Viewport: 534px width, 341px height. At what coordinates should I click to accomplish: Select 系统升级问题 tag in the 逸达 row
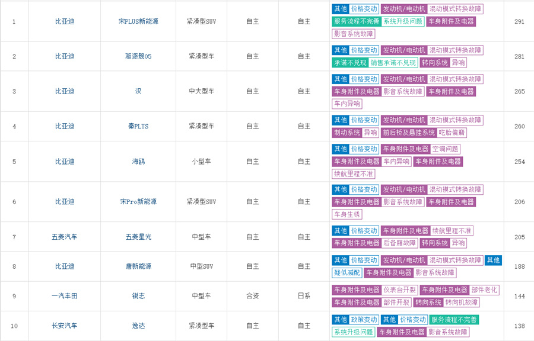pos(353,332)
